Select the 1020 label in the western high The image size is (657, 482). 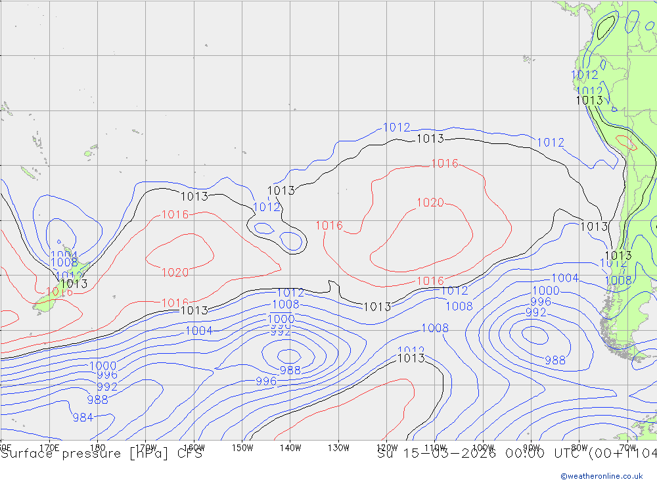[x=175, y=272]
